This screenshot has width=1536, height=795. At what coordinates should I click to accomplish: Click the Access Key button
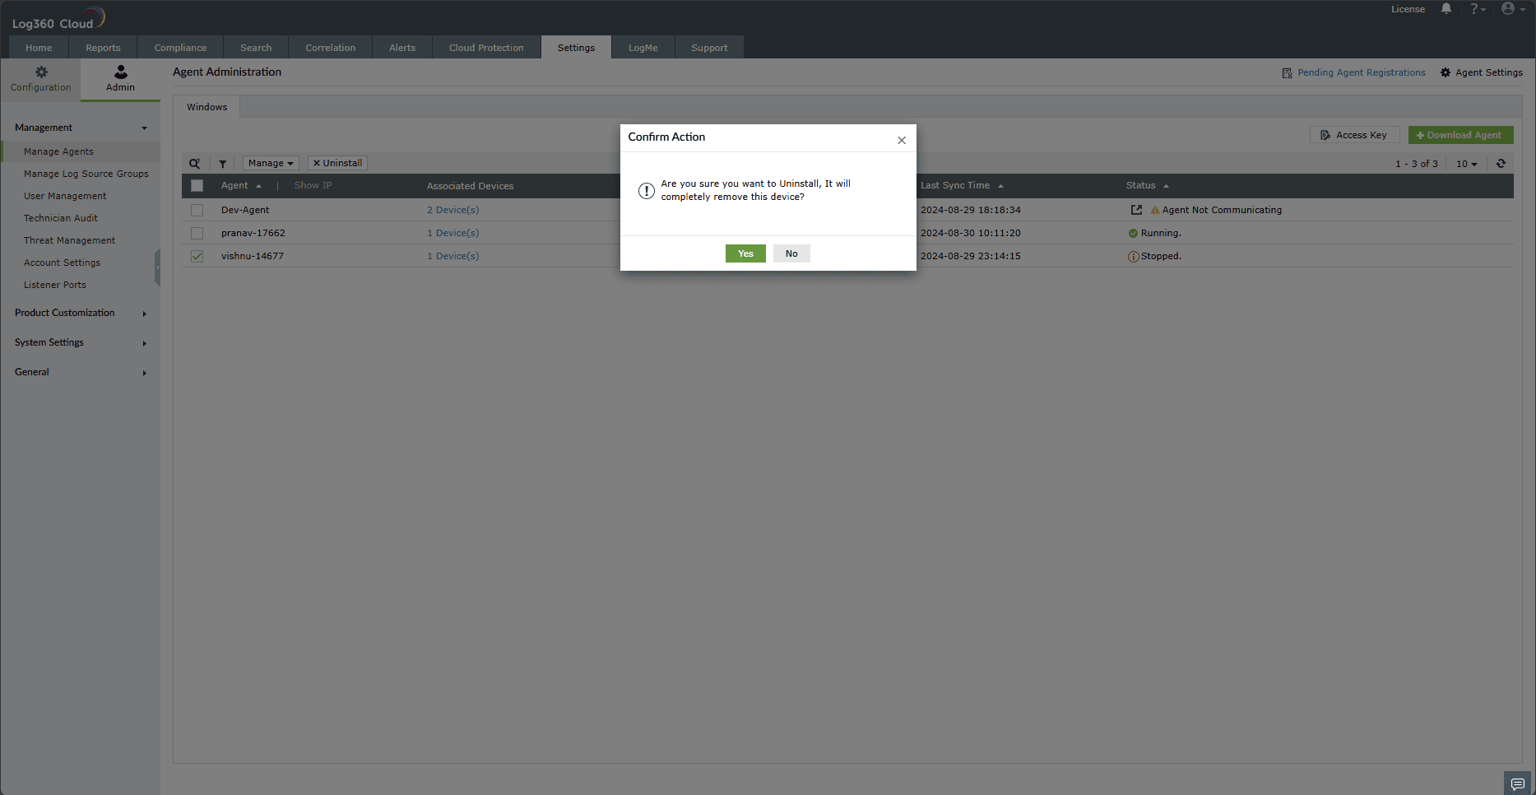[x=1354, y=135]
